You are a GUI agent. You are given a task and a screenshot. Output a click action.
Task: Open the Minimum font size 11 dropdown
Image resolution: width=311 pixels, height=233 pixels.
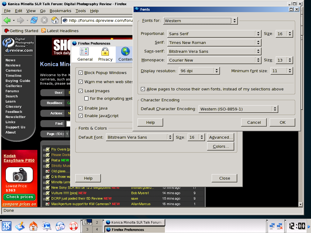point(282,71)
